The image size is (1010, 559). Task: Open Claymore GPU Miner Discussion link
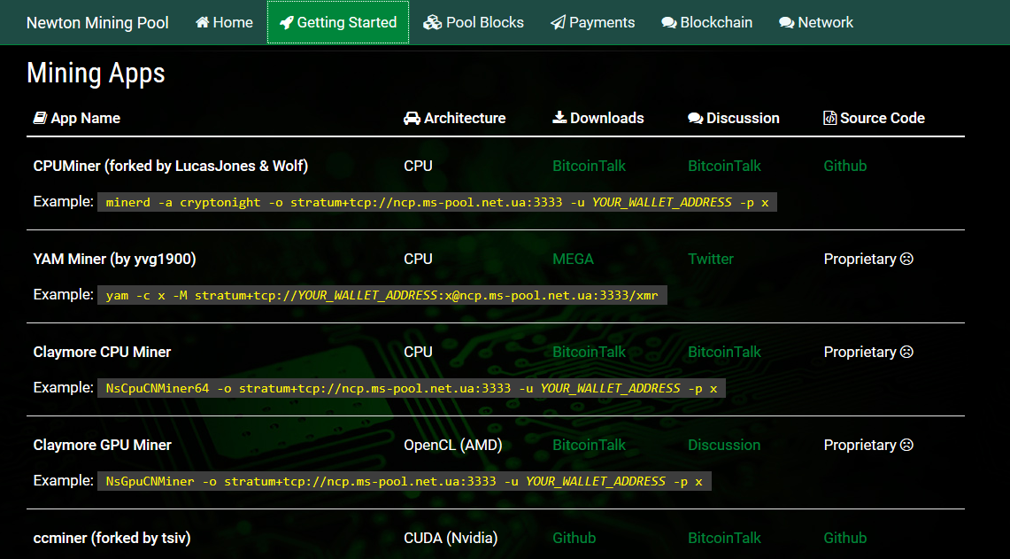[724, 445]
